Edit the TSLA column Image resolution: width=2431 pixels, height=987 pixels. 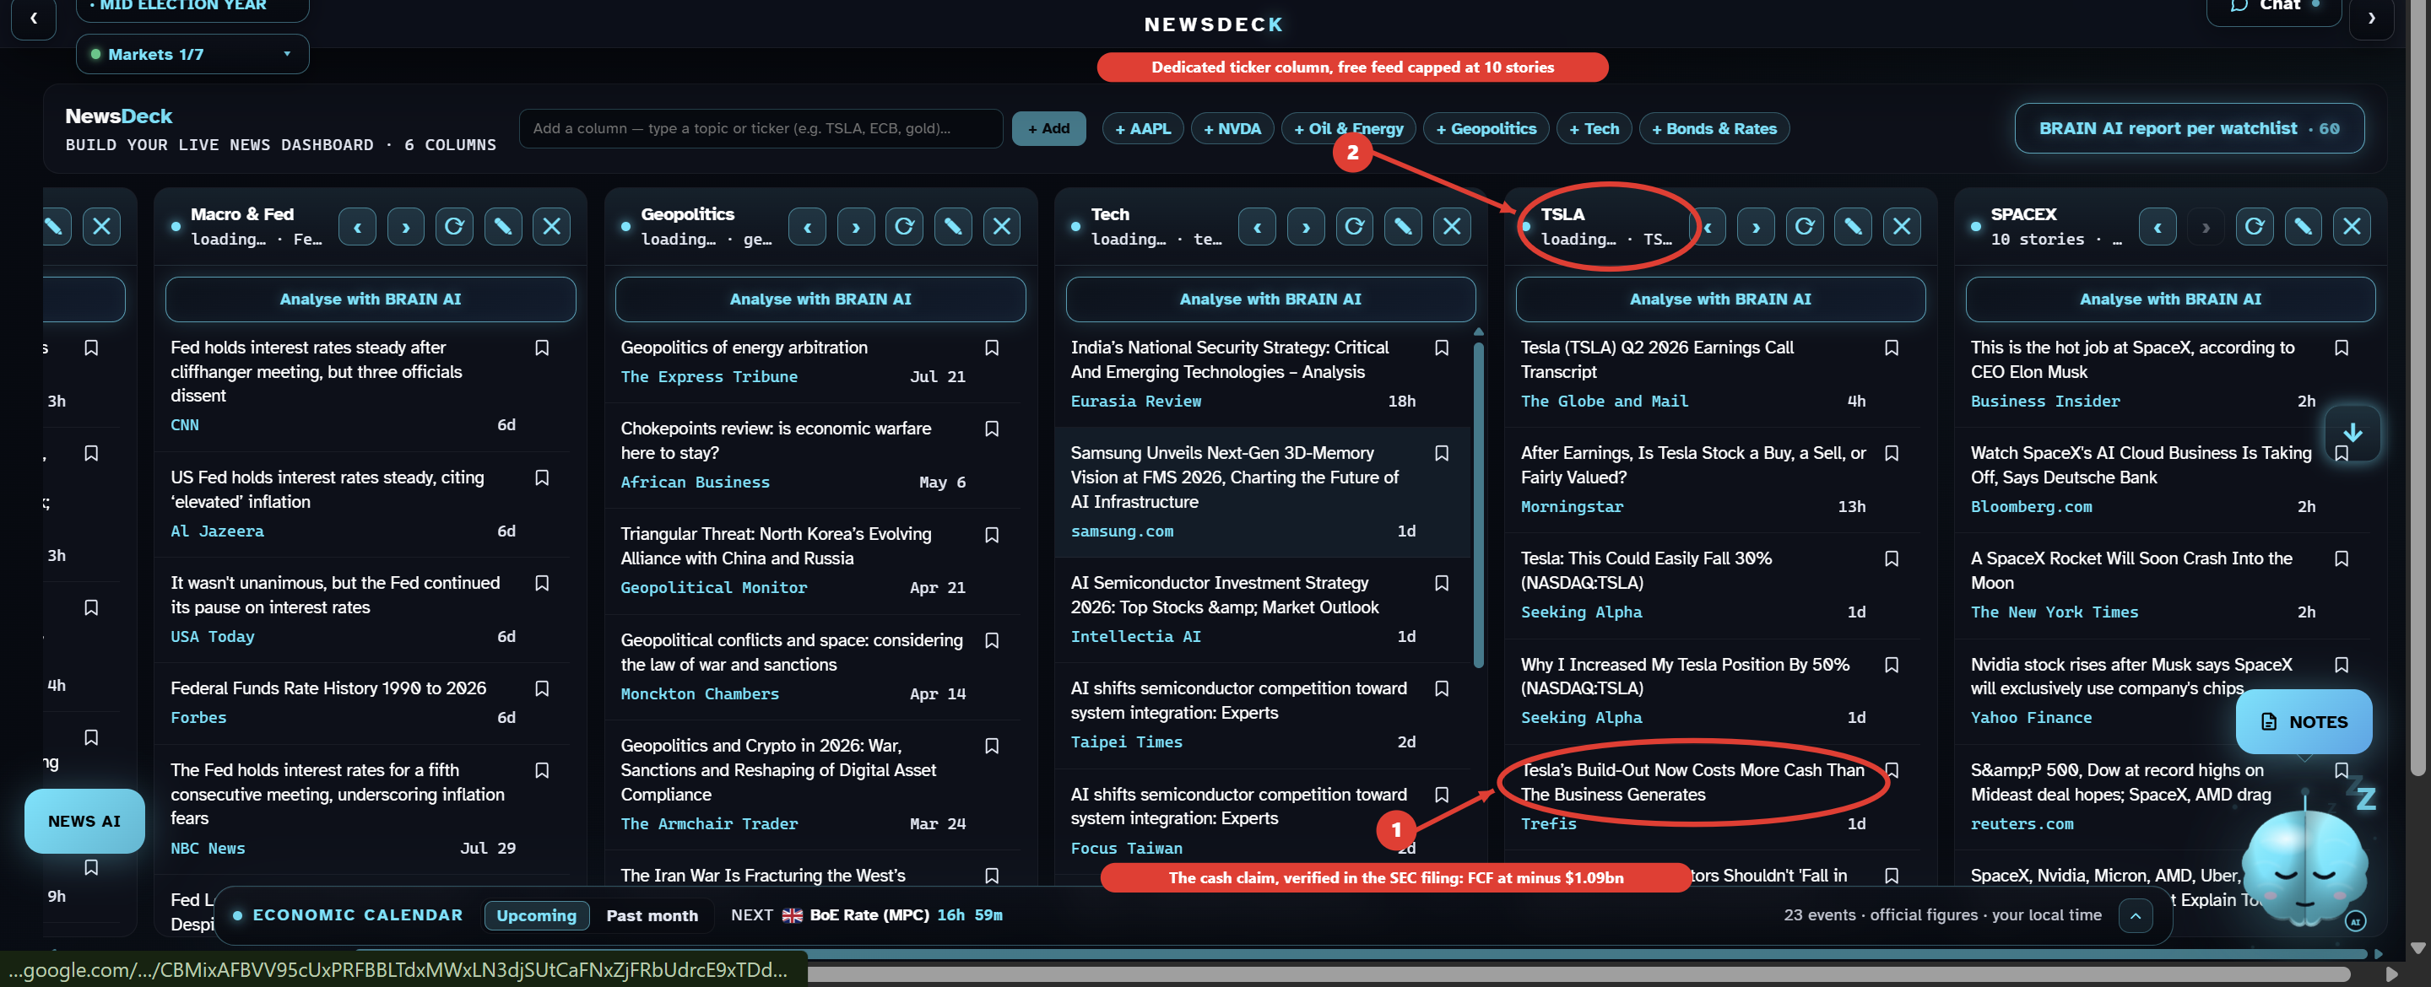pyautogui.click(x=1854, y=226)
